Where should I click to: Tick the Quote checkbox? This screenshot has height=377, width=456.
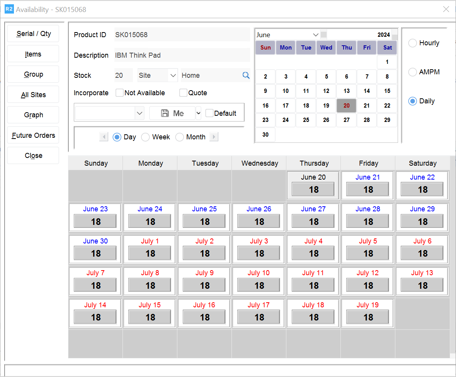click(184, 93)
